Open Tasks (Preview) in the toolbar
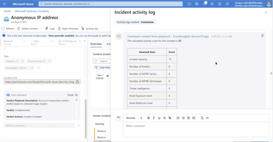273x142 pixels. click(68, 29)
